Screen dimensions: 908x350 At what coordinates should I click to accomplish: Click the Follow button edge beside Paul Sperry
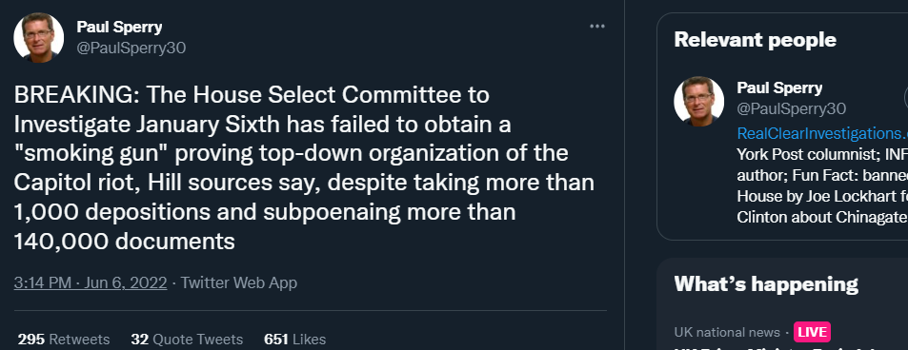pyautogui.click(x=905, y=98)
